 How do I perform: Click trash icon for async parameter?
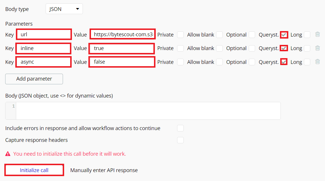click(317, 62)
